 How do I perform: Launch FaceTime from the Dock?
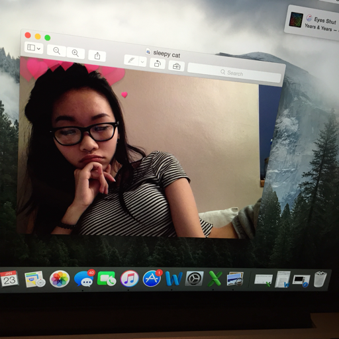point(107,279)
